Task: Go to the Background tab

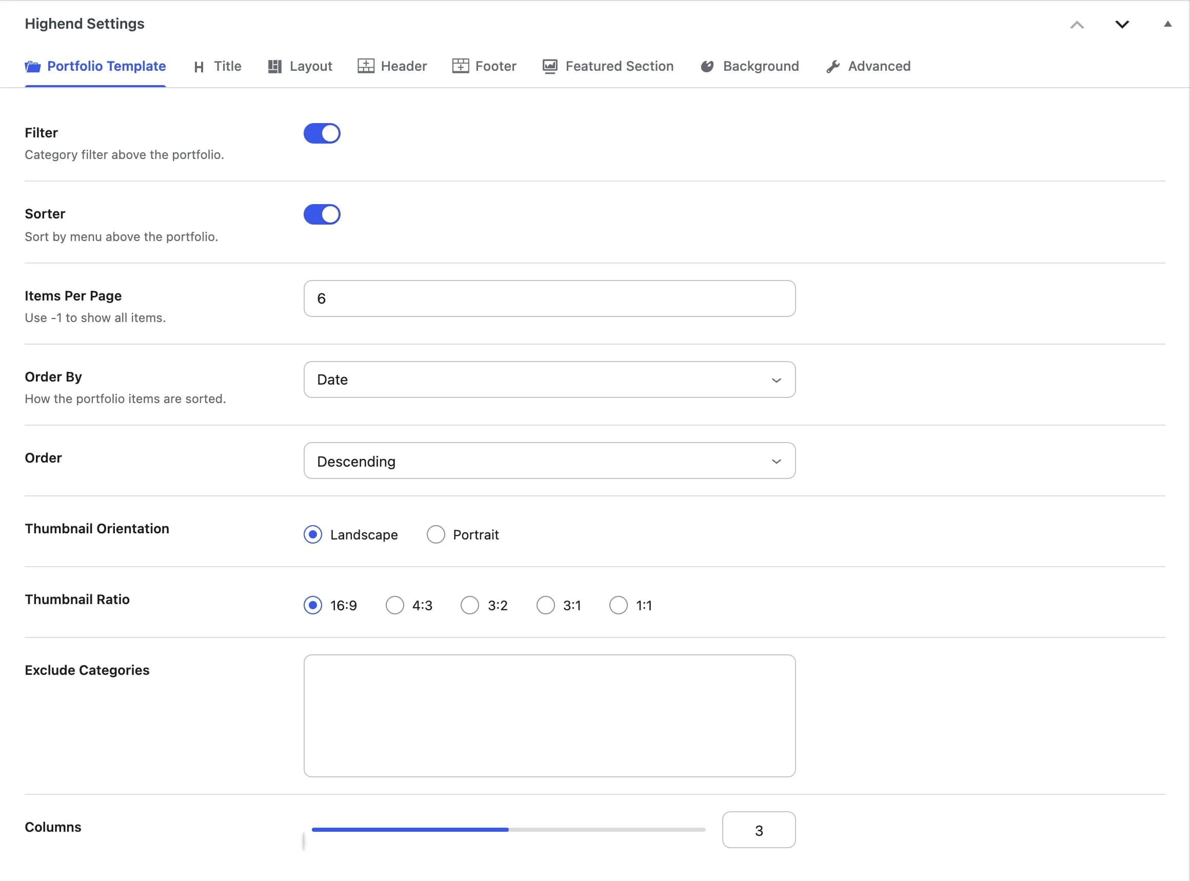Action: pyautogui.click(x=749, y=67)
